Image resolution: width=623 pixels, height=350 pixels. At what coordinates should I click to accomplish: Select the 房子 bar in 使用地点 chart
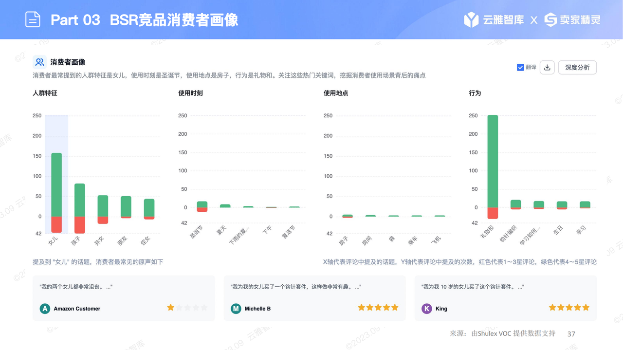(x=348, y=216)
